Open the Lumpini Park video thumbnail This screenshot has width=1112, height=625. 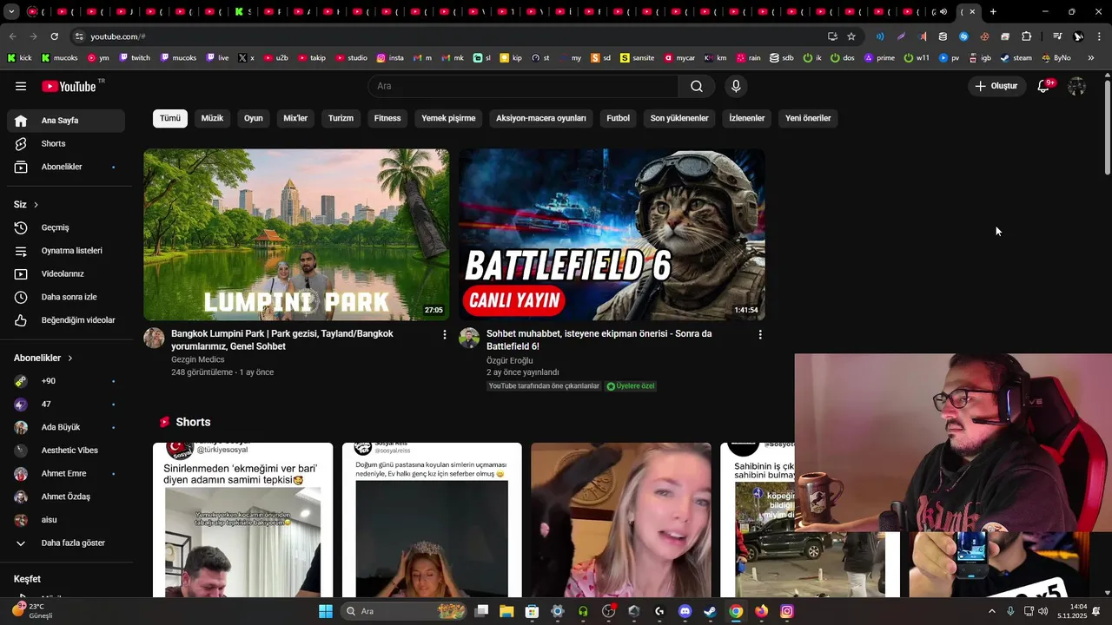coord(296,234)
